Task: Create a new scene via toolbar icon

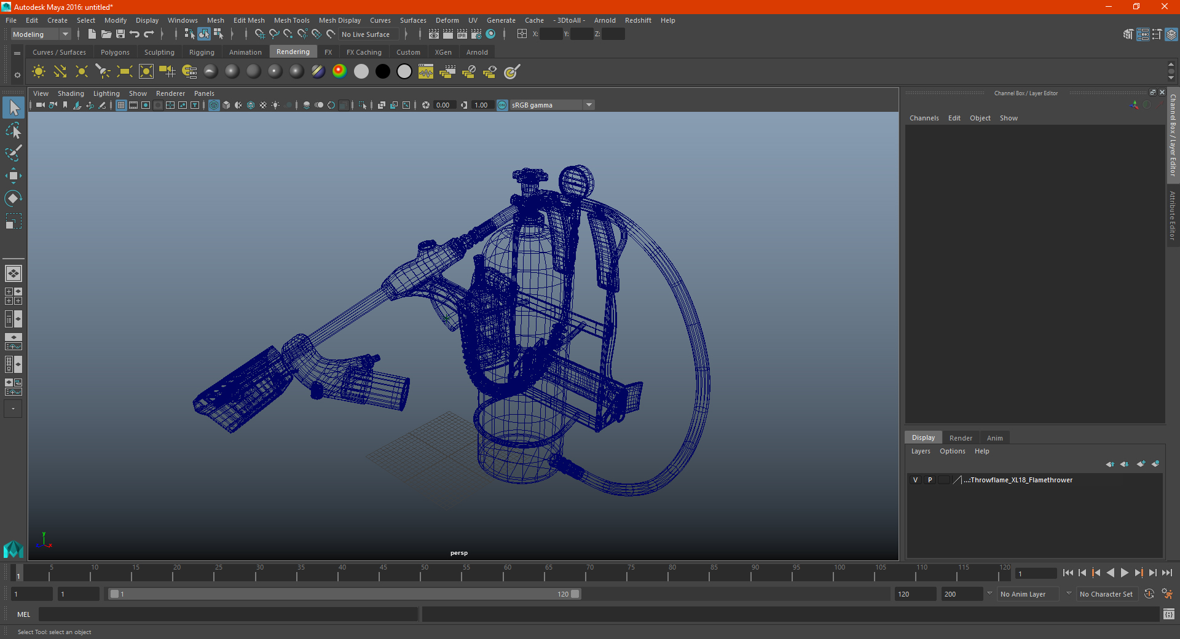Action: 92,34
